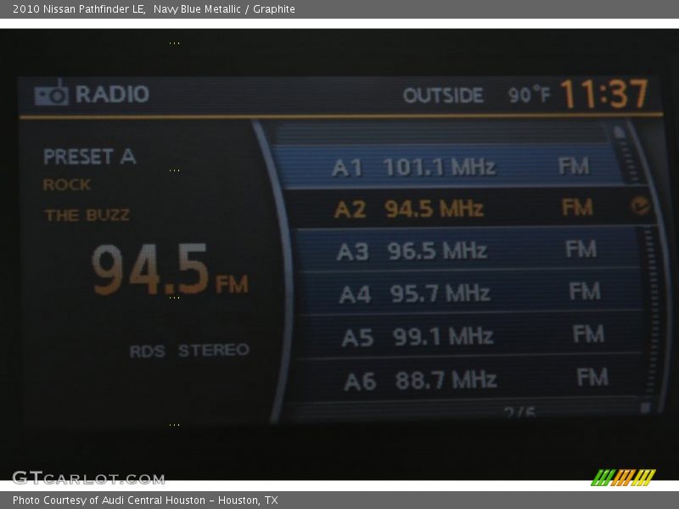
Task: Click the orange icon on A2 row
Action: coord(640,205)
